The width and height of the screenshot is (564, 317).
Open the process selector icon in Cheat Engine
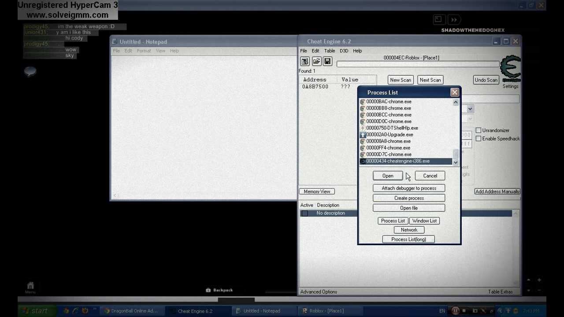point(304,61)
